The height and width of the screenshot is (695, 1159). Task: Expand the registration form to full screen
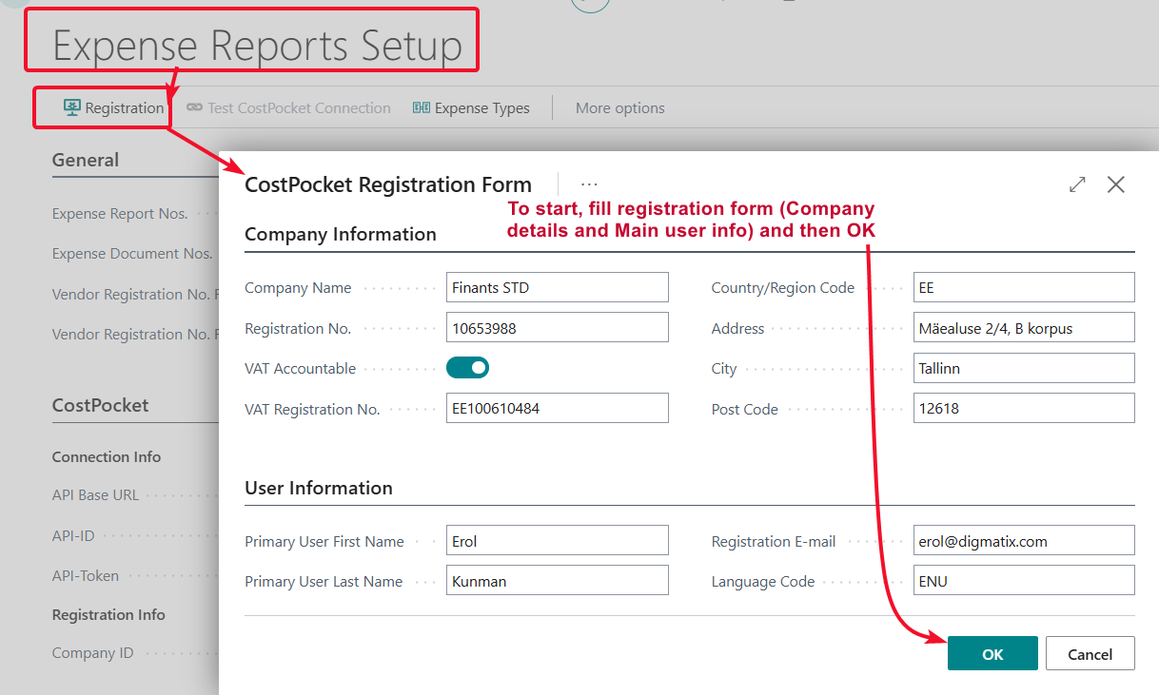pyautogui.click(x=1077, y=184)
